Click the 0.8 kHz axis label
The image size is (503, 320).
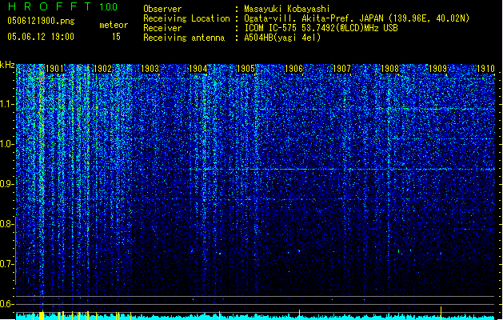click(7, 224)
